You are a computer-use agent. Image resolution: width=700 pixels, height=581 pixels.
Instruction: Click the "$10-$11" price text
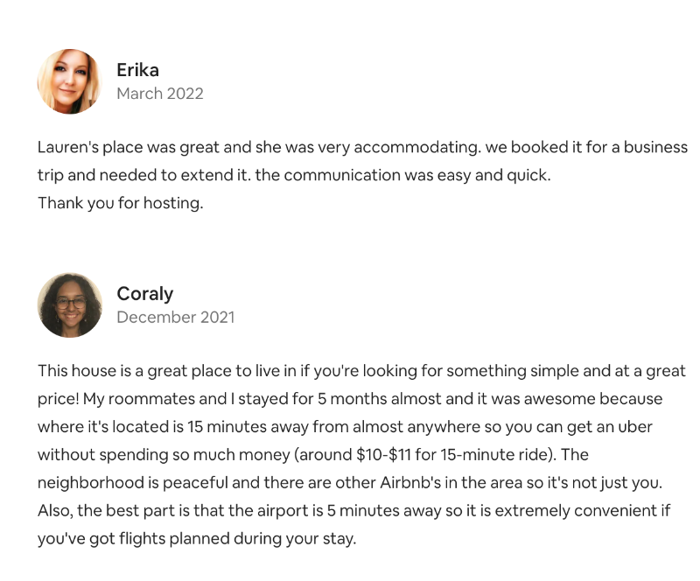click(x=383, y=455)
